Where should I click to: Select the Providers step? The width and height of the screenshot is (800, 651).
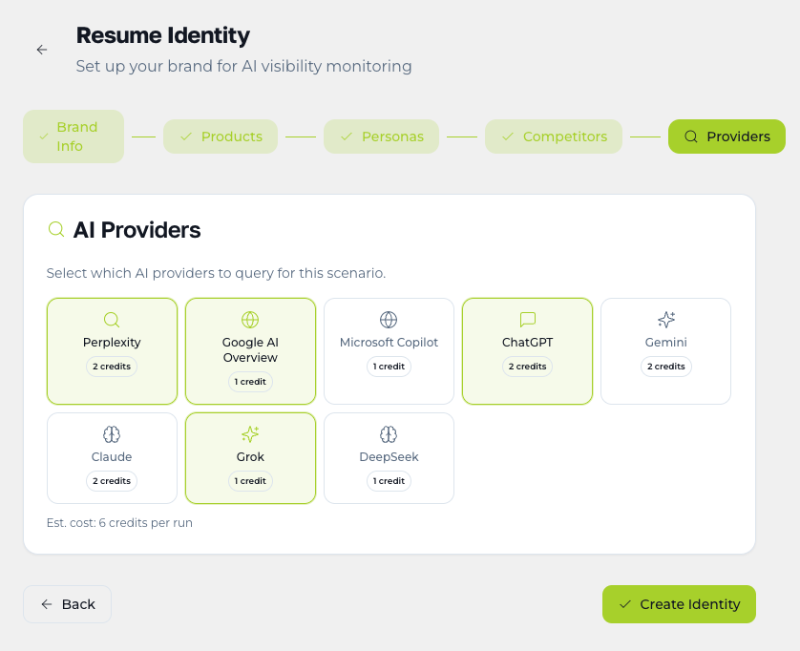click(x=727, y=136)
